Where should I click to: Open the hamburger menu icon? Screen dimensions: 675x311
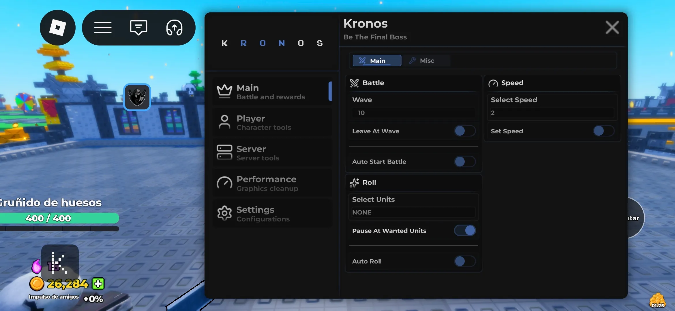click(103, 28)
